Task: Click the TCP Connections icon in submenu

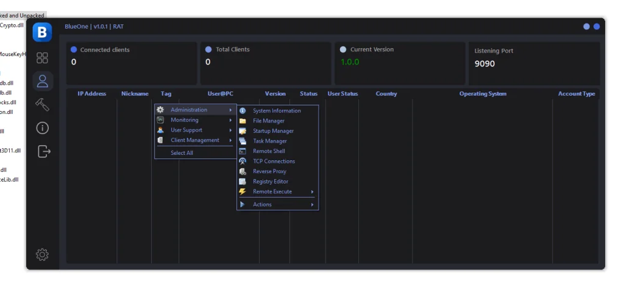Action: tap(243, 162)
